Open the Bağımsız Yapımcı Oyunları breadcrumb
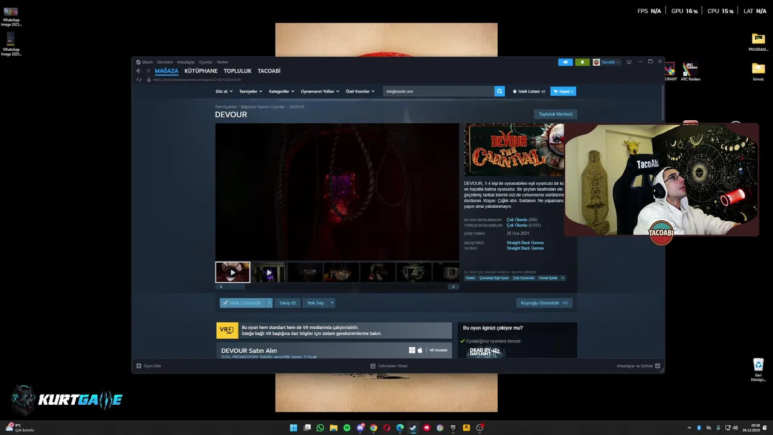Viewport: 773px width, 435px height. click(263, 107)
